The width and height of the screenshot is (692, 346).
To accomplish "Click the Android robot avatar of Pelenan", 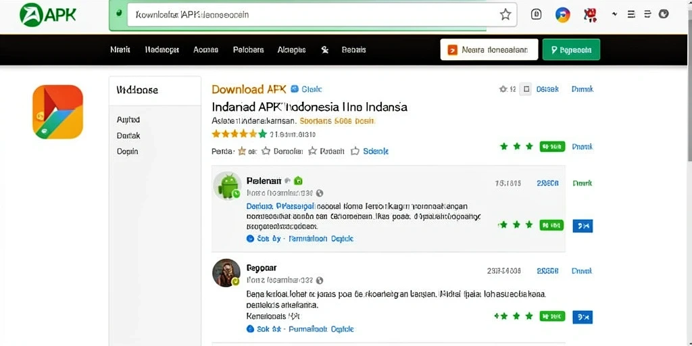I will (228, 187).
